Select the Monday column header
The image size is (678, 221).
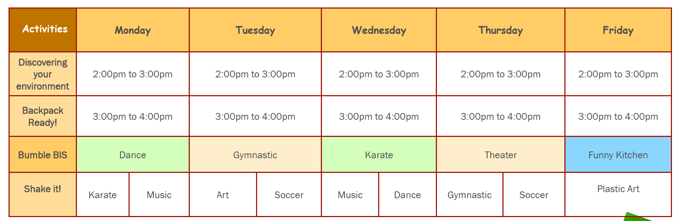click(133, 30)
